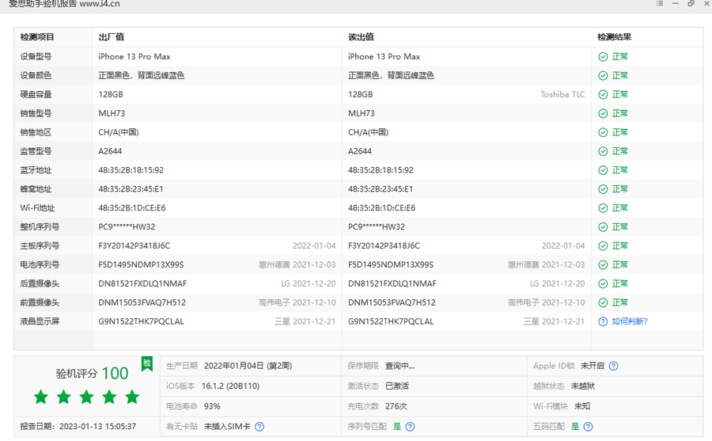Click the green check icon in 前置摄像头 row

(603, 302)
